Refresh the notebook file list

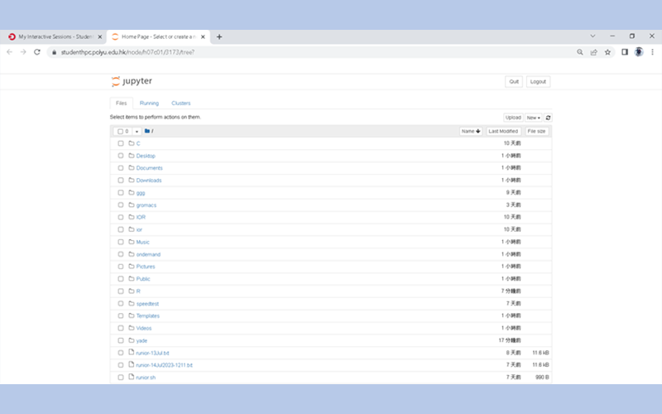[x=548, y=118]
